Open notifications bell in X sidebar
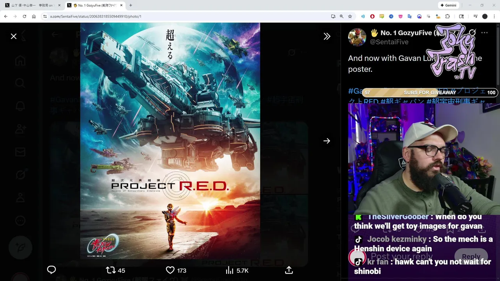This screenshot has width=500, height=281. coord(20,106)
